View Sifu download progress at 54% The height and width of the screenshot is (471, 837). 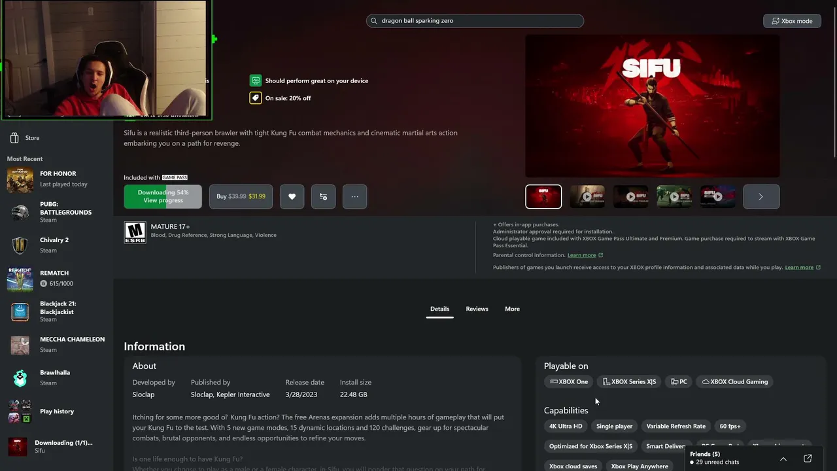point(163,196)
